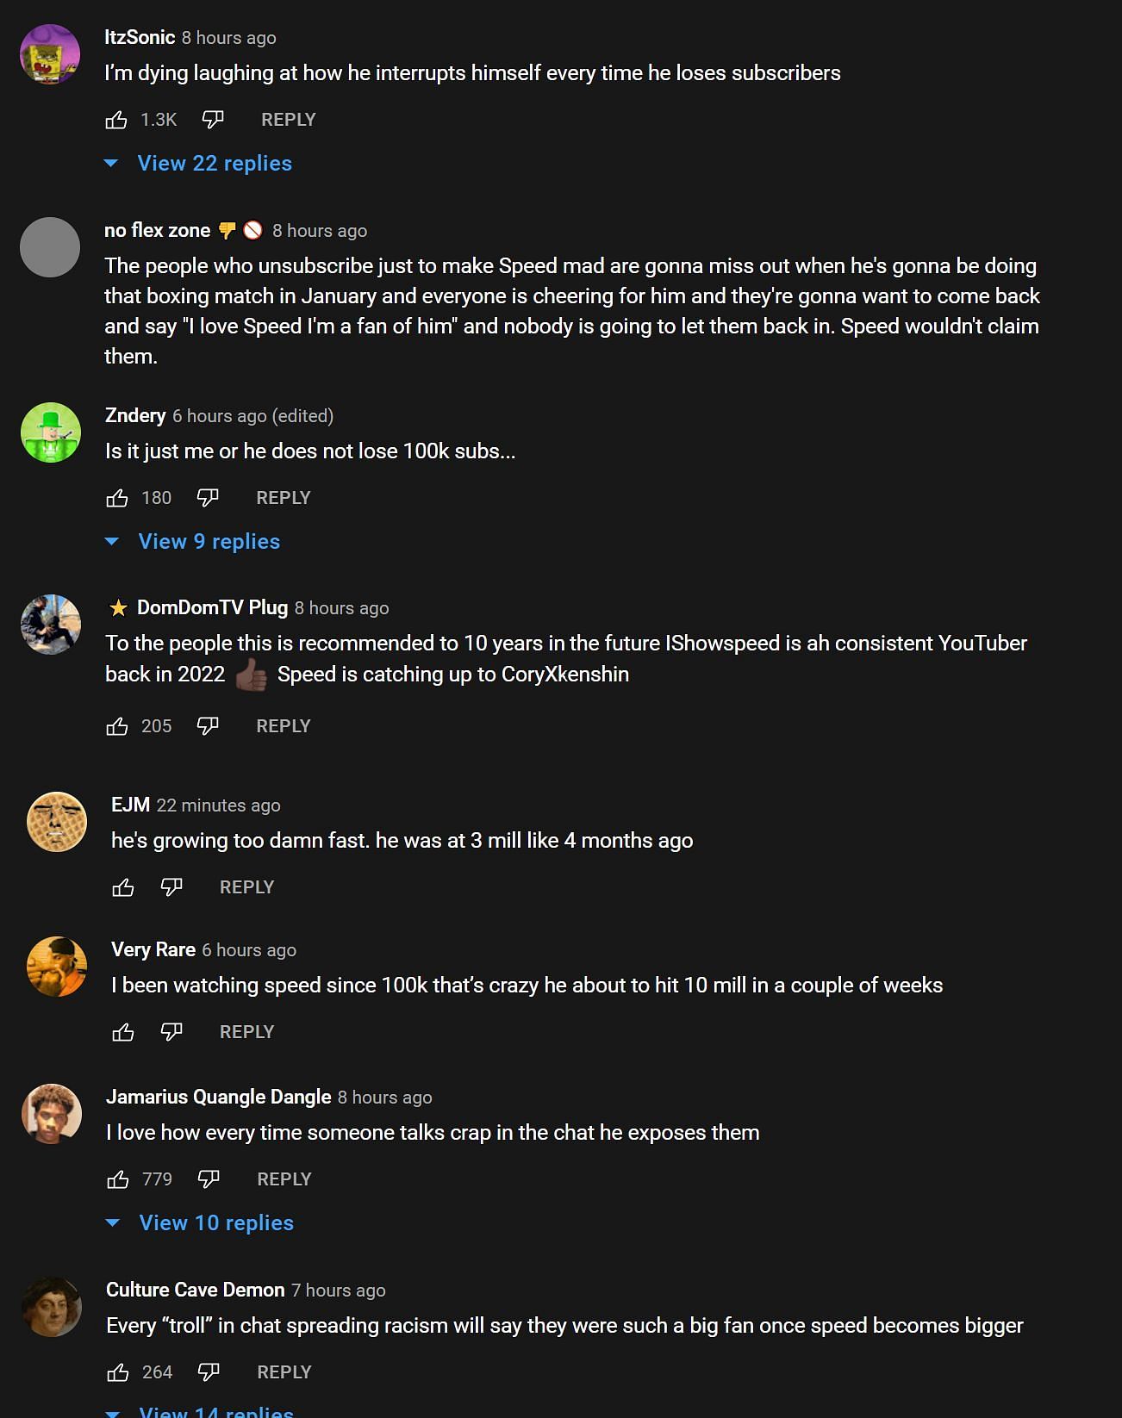This screenshot has height=1418, width=1122.
Task: Click Zndery's green profile avatar
Action: point(51,432)
